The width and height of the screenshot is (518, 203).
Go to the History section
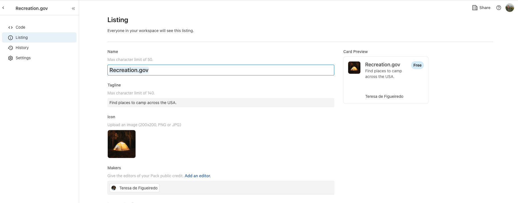click(22, 48)
